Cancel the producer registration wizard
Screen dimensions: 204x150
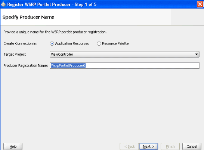pos(192,146)
